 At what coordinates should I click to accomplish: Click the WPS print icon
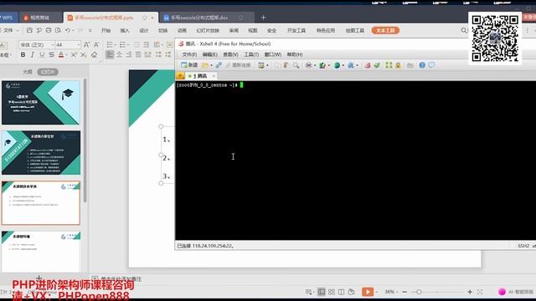pyautogui.click(x=49, y=30)
